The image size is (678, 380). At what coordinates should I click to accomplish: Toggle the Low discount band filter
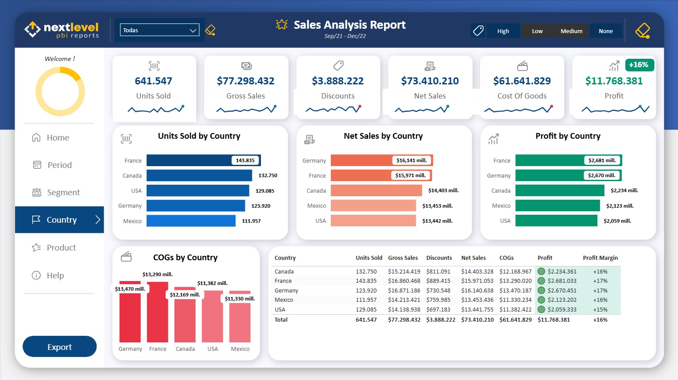537,31
